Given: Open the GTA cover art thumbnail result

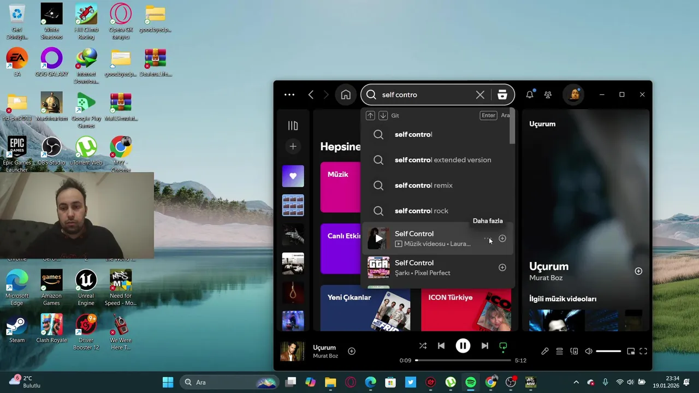Looking at the screenshot, I should coord(378,267).
